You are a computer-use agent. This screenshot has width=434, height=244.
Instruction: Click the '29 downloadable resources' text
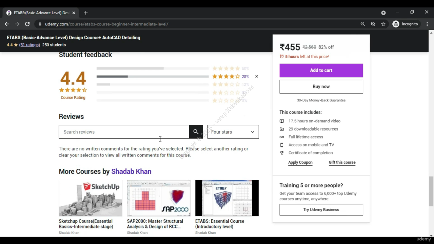(313, 129)
